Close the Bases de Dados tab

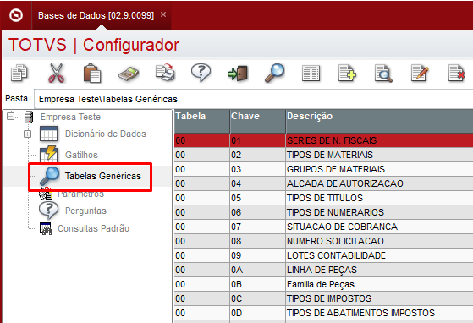pos(163,14)
